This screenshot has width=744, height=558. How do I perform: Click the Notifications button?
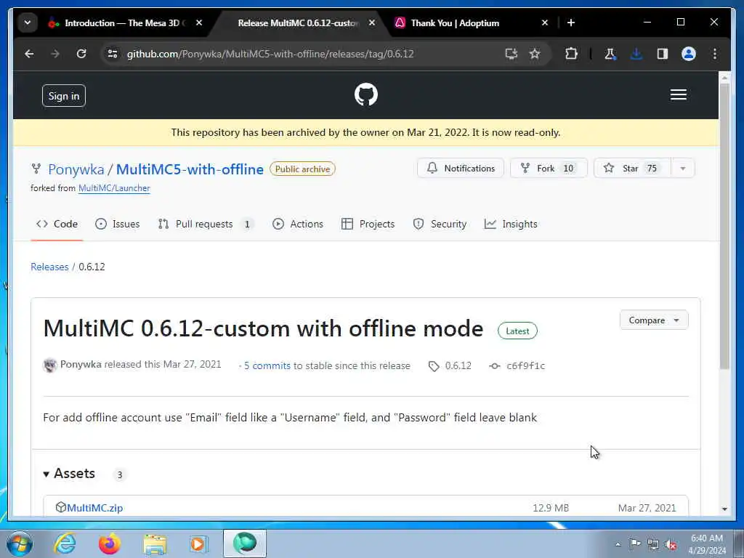460,169
